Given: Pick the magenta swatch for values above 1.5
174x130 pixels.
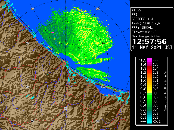Looking at the screenshot, I should pos(150,60).
